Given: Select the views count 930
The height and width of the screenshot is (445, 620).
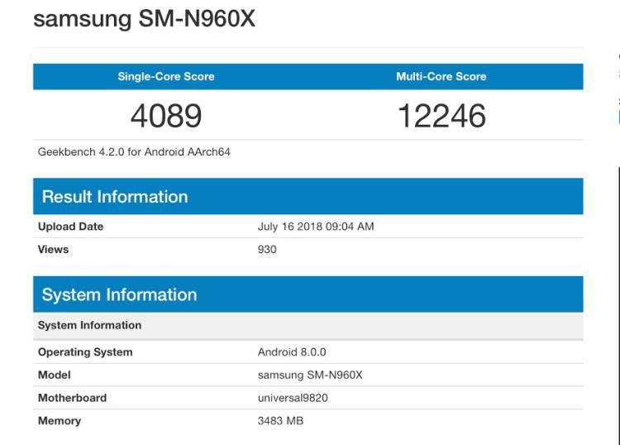Looking at the screenshot, I should pyautogui.click(x=267, y=249).
